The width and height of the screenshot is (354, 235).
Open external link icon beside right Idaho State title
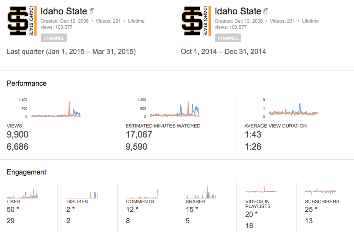point(266,11)
